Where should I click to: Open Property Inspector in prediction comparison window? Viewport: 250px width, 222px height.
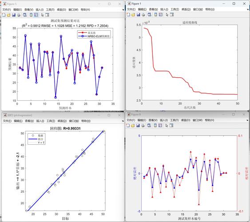pyautogui.click(x=48, y=15)
